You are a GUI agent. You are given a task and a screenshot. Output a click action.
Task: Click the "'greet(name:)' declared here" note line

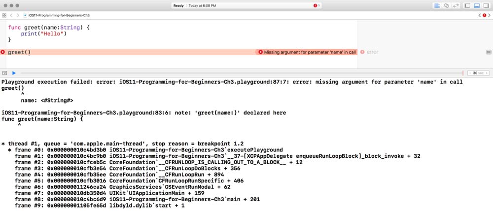pos(143,113)
